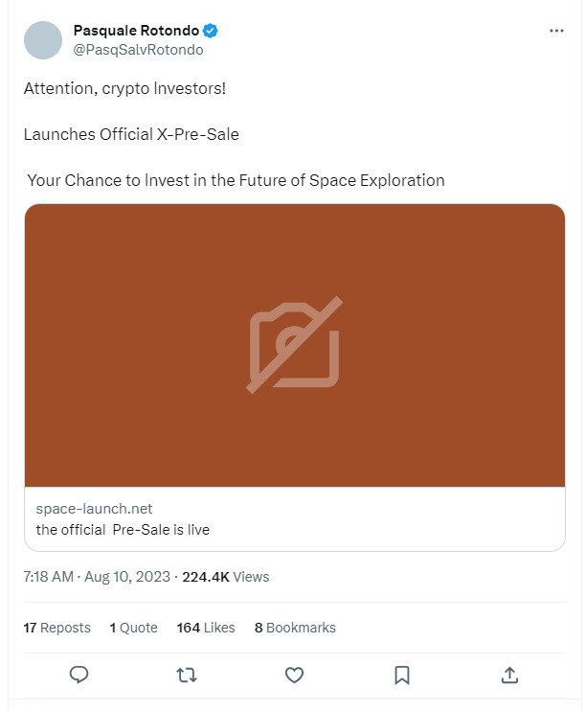Image resolution: width=585 pixels, height=711 pixels.
Task: Click the crossed-out camera placeholder icon
Action: (x=295, y=345)
